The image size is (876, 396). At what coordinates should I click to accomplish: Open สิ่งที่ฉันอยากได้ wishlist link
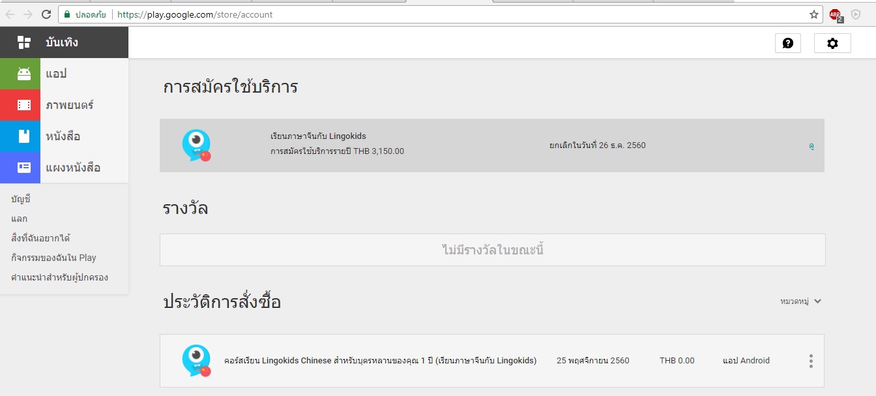(x=40, y=238)
